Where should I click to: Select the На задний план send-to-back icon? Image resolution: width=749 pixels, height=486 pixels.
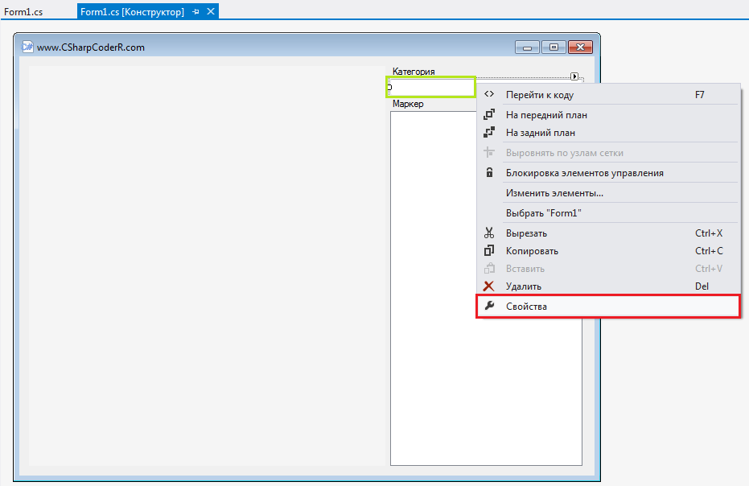click(489, 132)
